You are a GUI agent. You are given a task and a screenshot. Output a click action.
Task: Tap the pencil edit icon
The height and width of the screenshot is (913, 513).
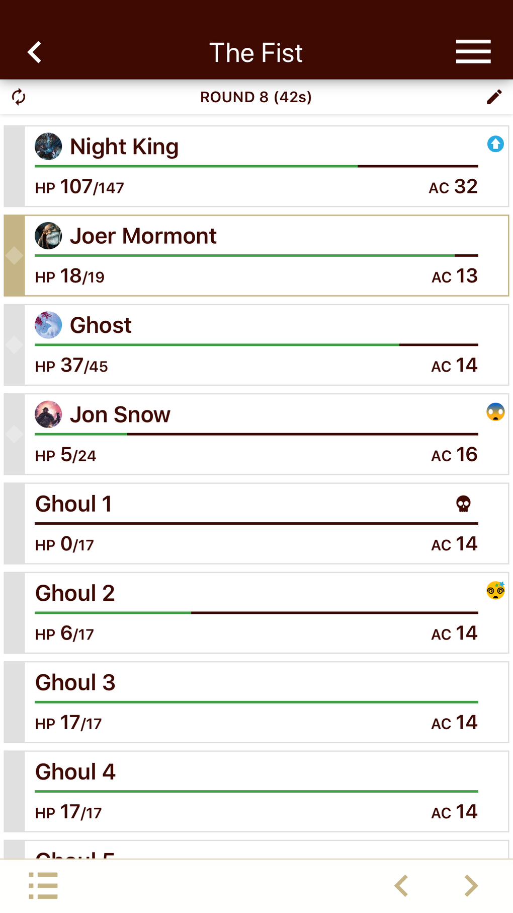(x=494, y=97)
